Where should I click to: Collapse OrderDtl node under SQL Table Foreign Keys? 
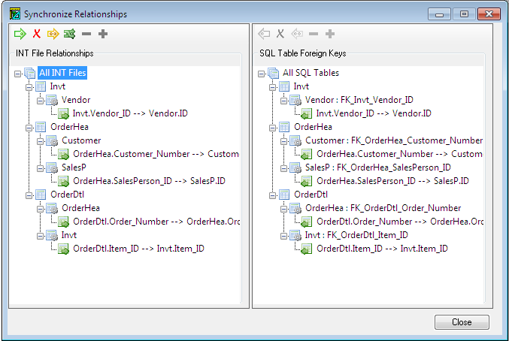pyautogui.click(x=273, y=195)
